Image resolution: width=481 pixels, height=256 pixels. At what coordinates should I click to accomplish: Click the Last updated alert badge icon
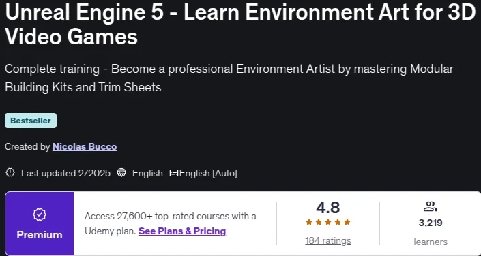click(x=10, y=173)
